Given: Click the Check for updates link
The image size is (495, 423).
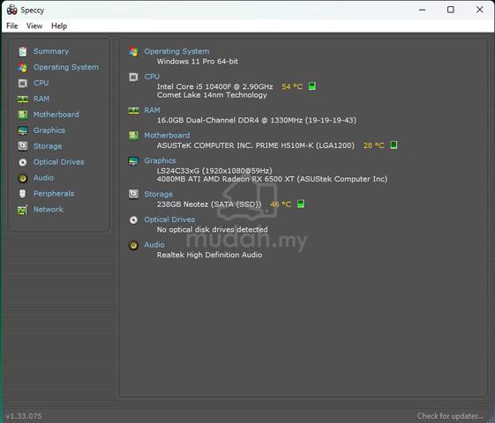Looking at the screenshot, I should (450, 416).
